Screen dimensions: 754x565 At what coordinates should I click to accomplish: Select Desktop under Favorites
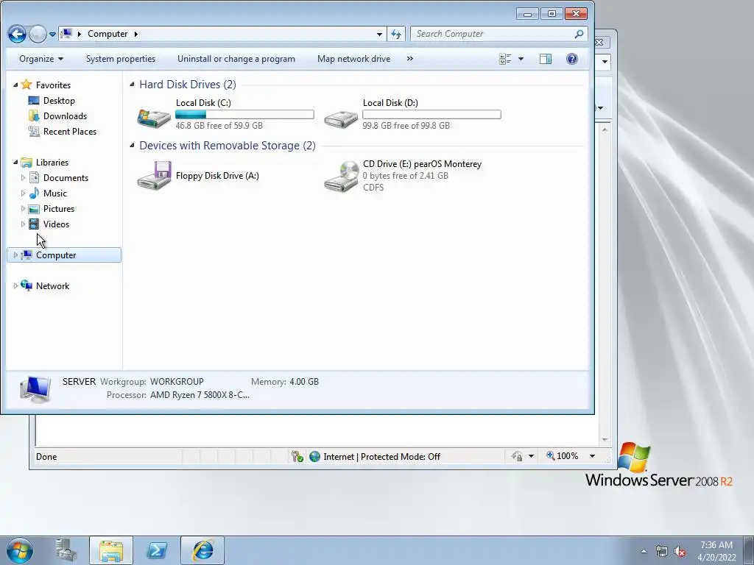tap(59, 100)
